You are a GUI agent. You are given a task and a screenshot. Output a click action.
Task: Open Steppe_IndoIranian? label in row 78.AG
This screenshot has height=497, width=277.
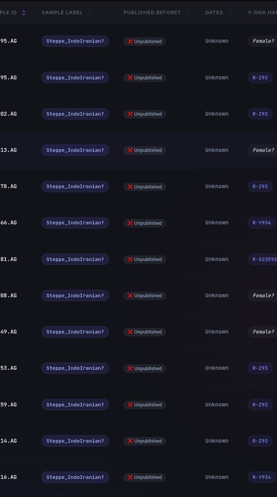coord(75,187)
